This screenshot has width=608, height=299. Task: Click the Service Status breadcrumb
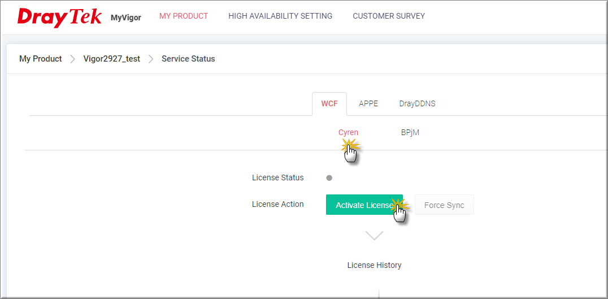[188, 59]
